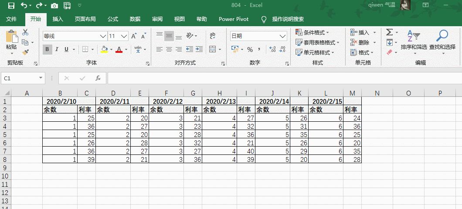Open the font name dropdown
462x209 pixels.
(x=103, y=36)
